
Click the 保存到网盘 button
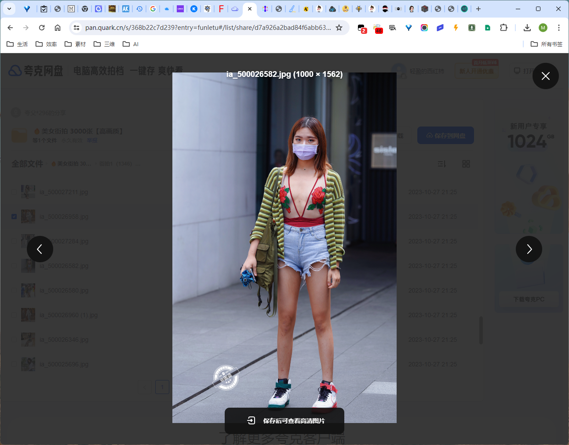click(x=445, y=136)
